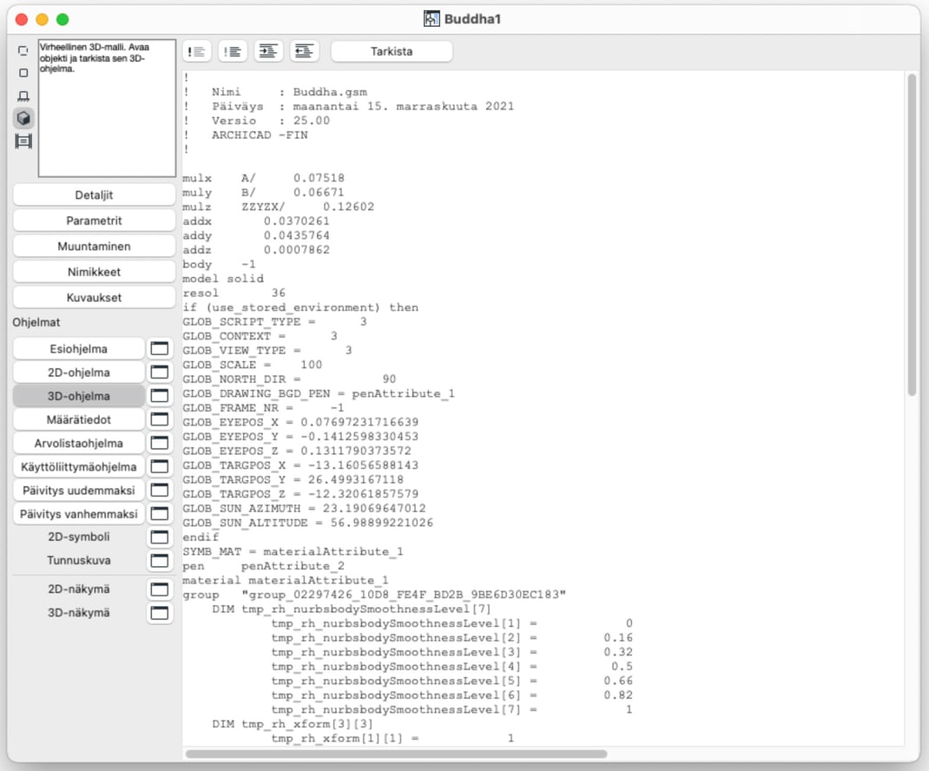Click the red close window button

point(22,20)
